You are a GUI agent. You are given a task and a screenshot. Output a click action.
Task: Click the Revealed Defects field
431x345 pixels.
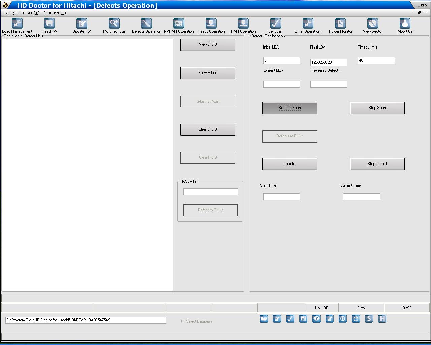(329, 84)
